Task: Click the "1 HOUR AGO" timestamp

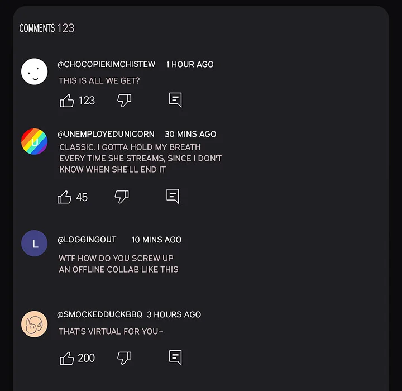Action: (x=190, y=64)
